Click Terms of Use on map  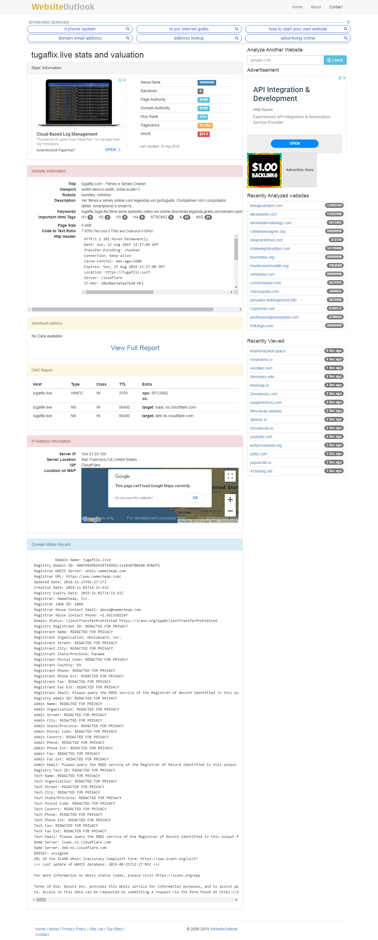(228, 521)
